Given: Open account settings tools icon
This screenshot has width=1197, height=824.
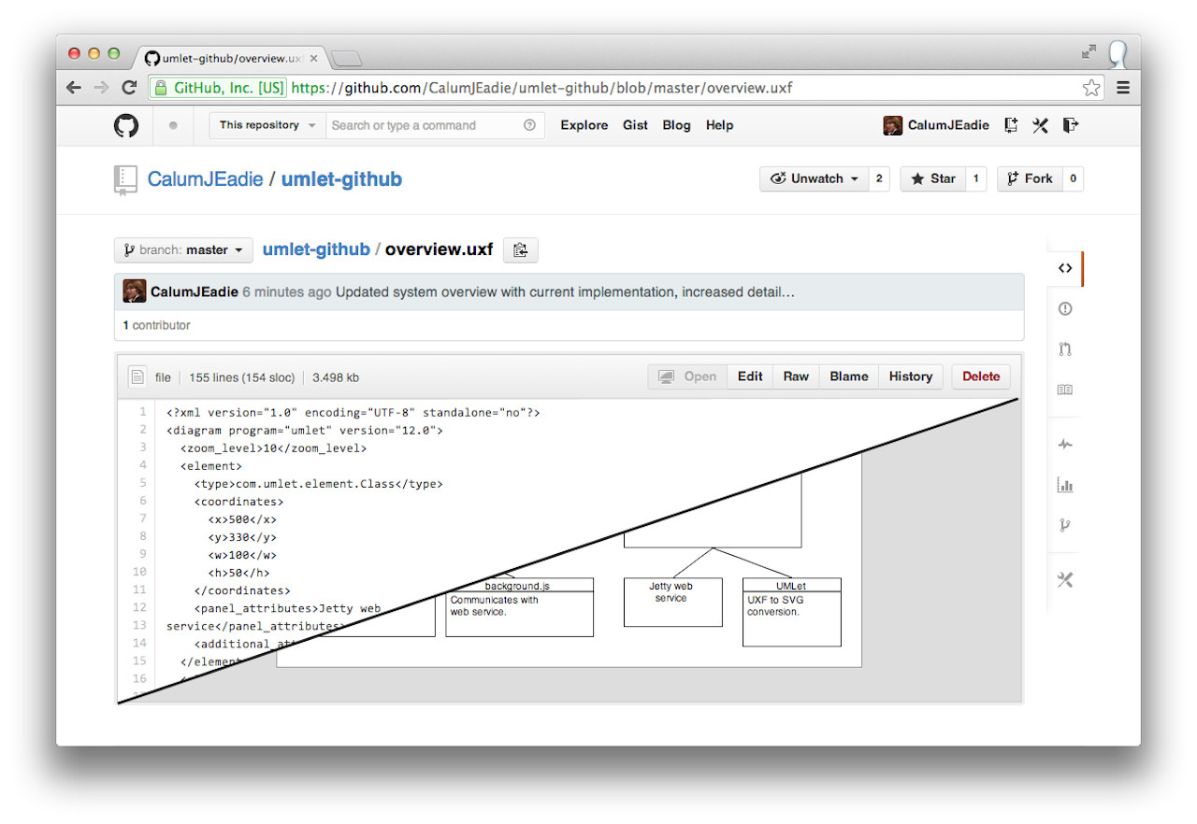Looking at the screenshot, I should [x=1040, y=125].
